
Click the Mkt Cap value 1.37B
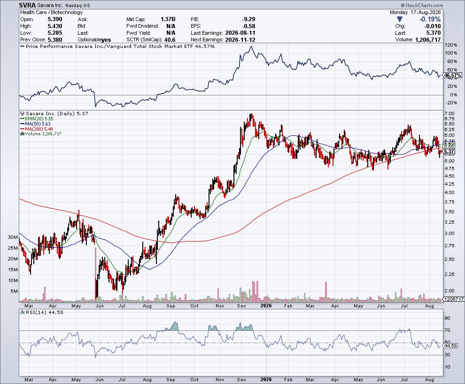(168, 19)
